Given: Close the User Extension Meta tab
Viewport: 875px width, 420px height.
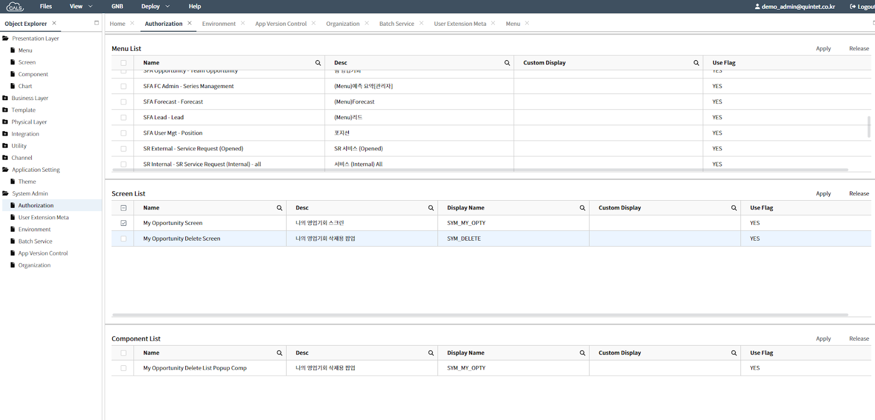Looking at the screenshot, I should (493, 23).
